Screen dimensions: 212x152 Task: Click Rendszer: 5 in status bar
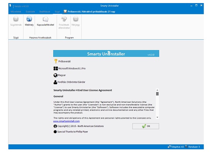(x=194, y=147)
